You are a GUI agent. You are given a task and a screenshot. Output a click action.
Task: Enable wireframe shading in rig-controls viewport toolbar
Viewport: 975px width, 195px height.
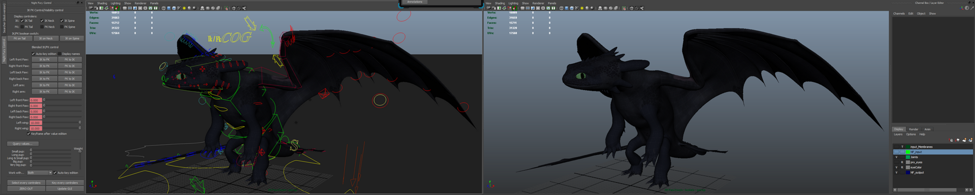pos(163,8)
